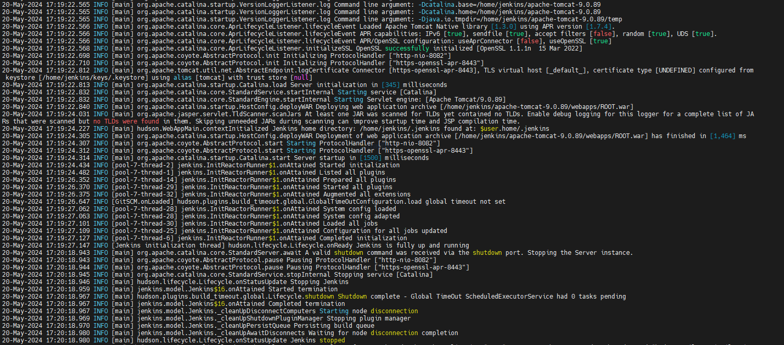Click the yellow $user.home/.jenkins path

pyautogui.click(x=514, y=128)
